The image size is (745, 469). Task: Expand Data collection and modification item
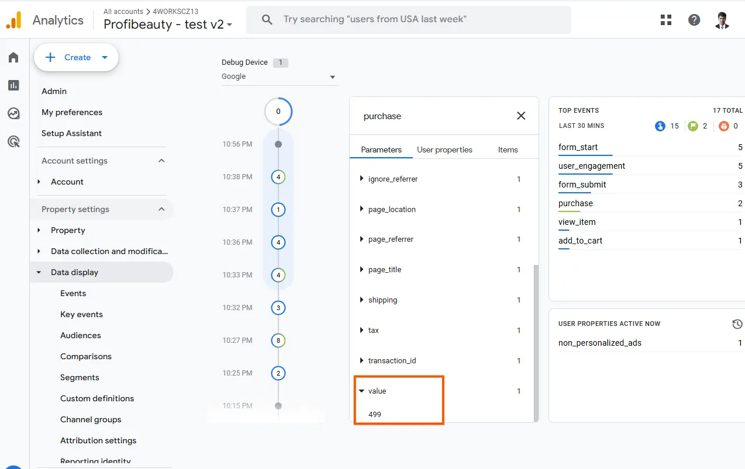[39, 251]
